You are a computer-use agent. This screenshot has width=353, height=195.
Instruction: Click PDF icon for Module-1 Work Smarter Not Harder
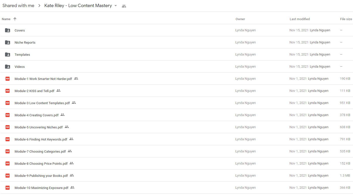(8, 79)
